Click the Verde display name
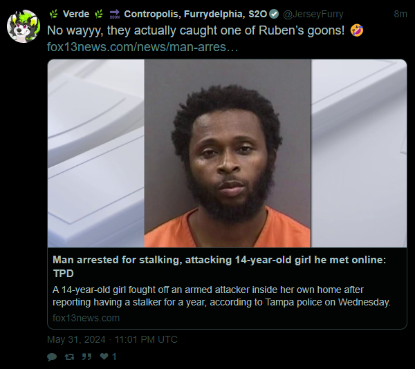The height and width of the screenshot is (369, 415). point(76,14)
